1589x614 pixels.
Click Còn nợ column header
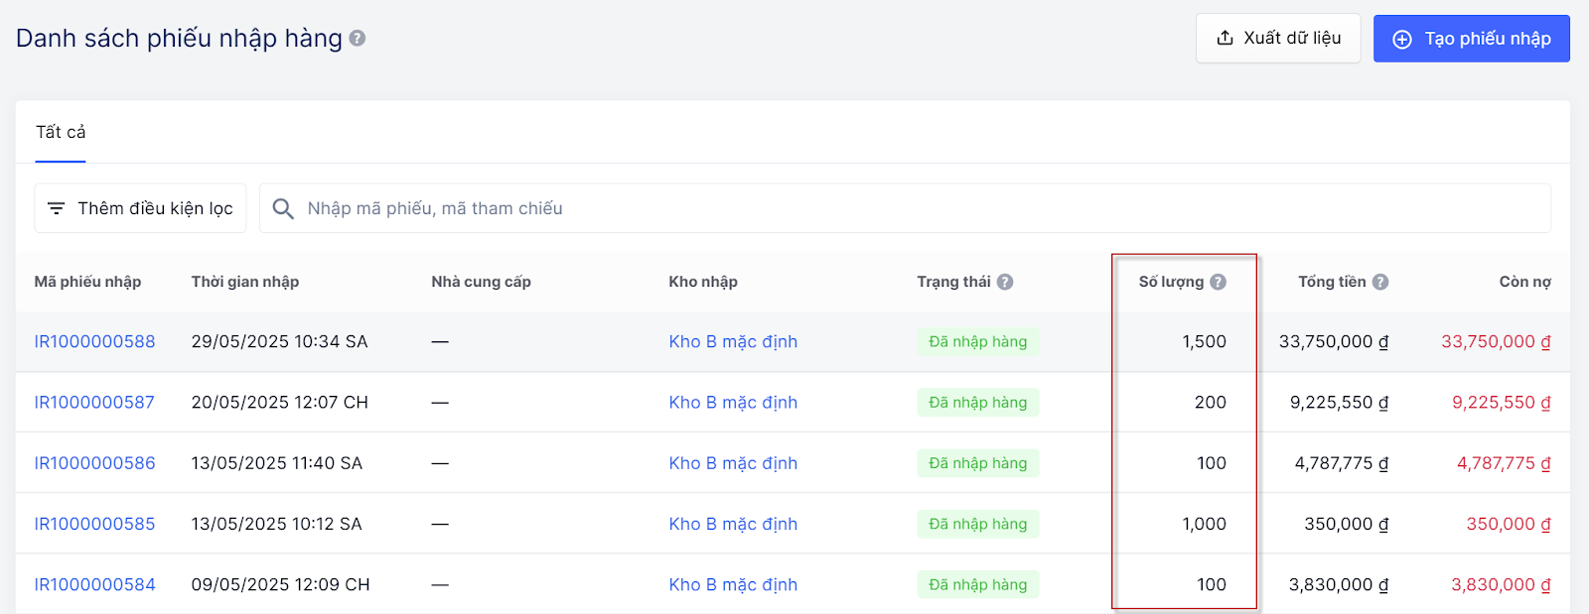point(1524,282)
